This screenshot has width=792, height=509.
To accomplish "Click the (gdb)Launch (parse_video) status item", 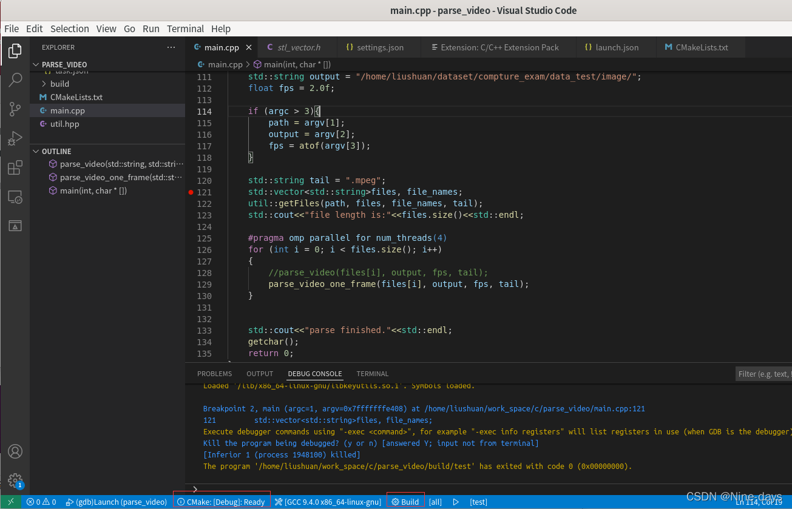I will click(116, 502).
